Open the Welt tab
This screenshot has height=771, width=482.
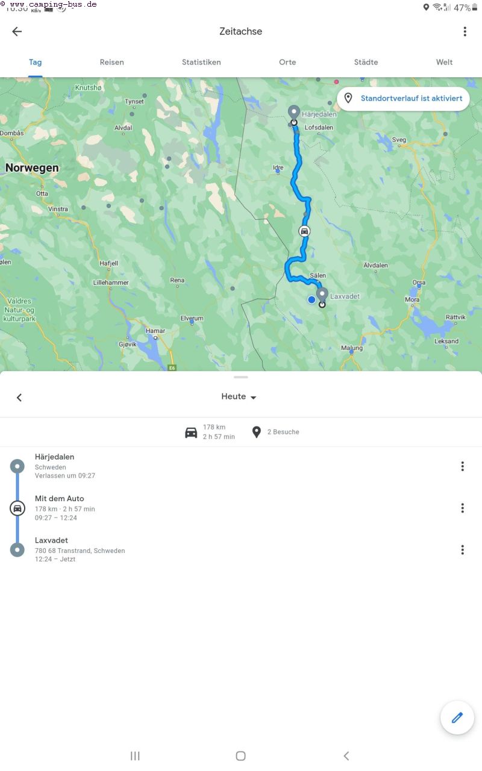click(445, 62)
